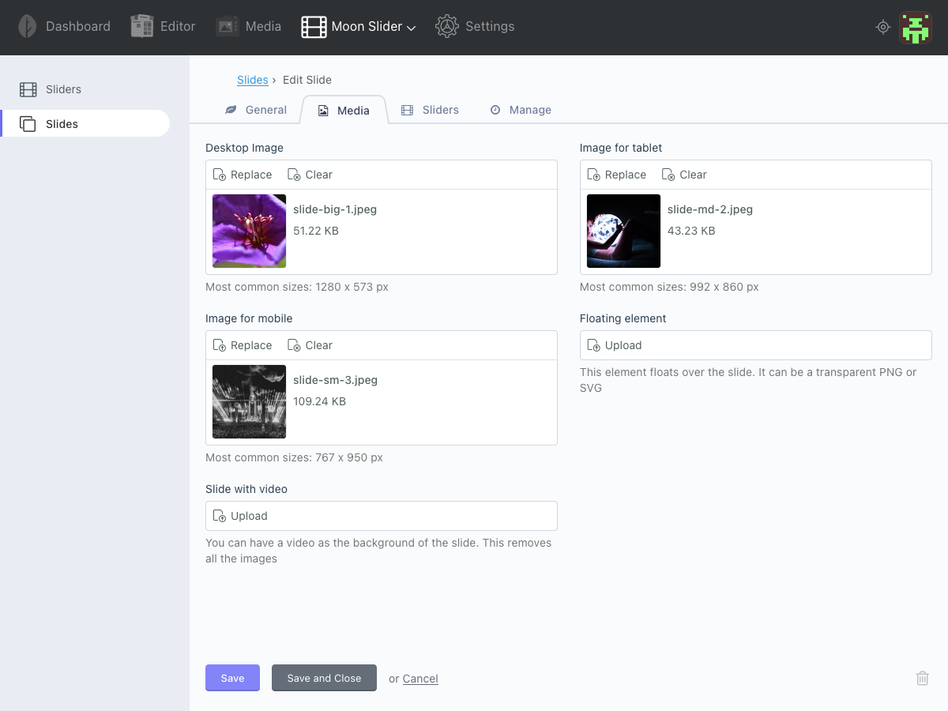Click Replace icon for Desktop Image
Viewport: 948px width, 711px height.
pyautogui.click(x=220, y=175)
